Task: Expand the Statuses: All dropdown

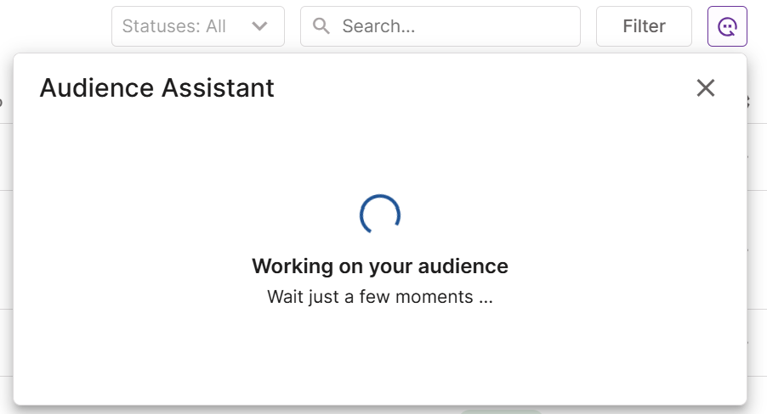Action: (198, 26)
